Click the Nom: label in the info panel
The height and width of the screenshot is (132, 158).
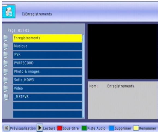coord(94,86)
